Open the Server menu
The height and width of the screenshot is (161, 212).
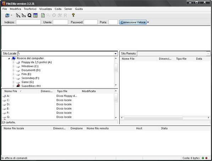(68, 9)
